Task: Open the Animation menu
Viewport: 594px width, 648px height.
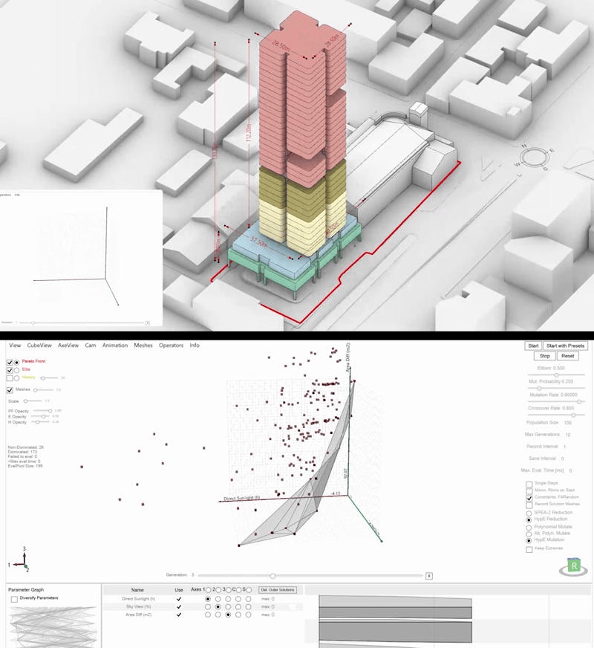Action: click(x=115, y=346)
